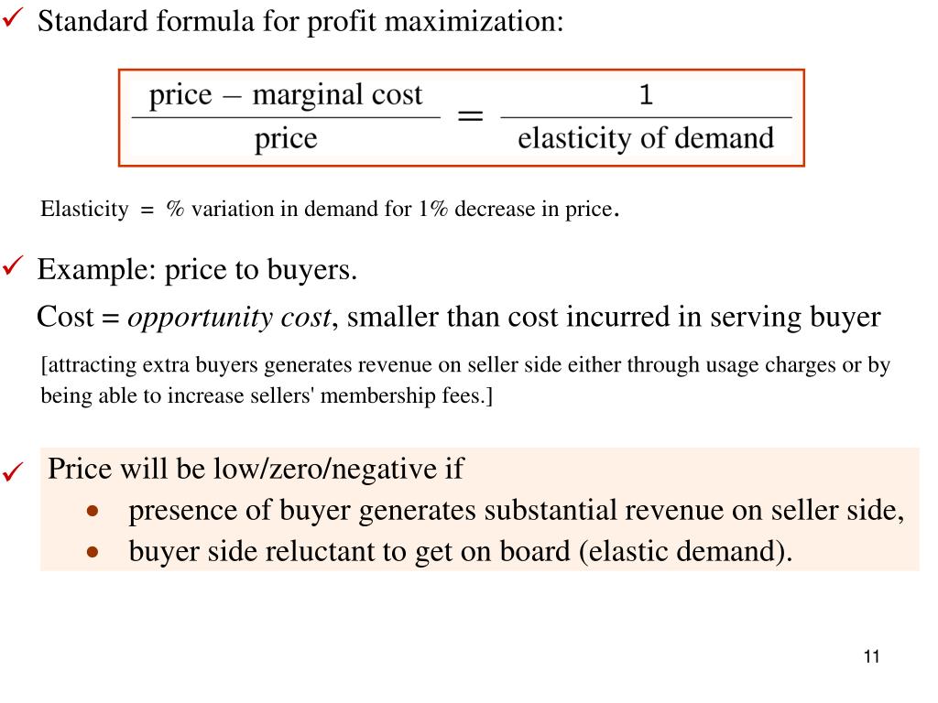Click the italic 'opportunity cost' text
The width and height of the screenshot is (938, 703).
230,318
